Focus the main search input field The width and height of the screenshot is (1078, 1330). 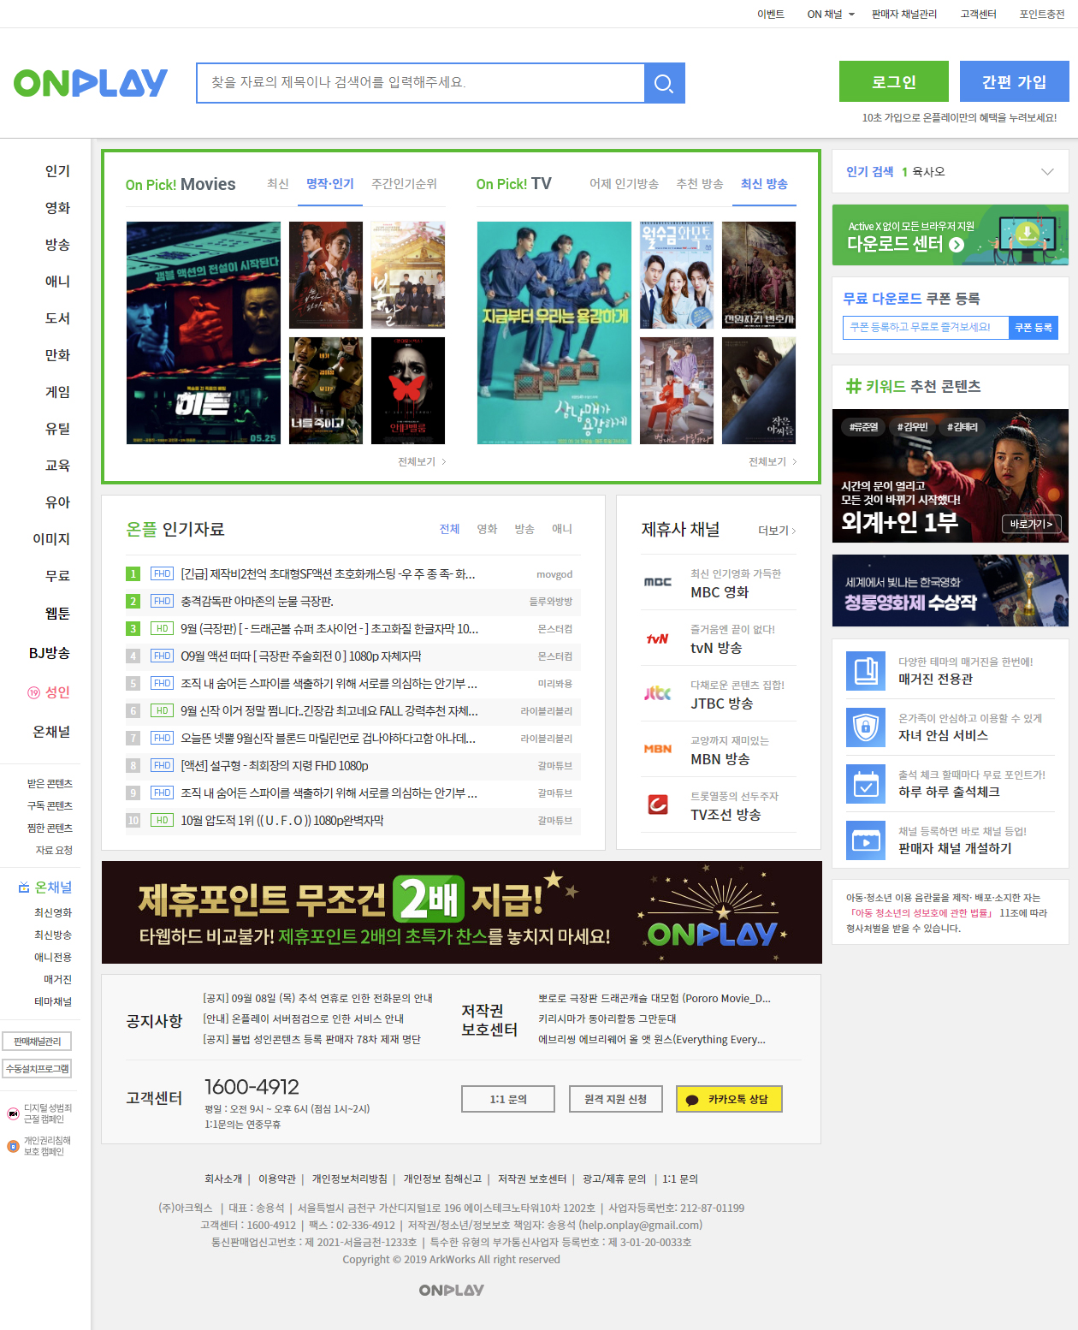(420, 83)
